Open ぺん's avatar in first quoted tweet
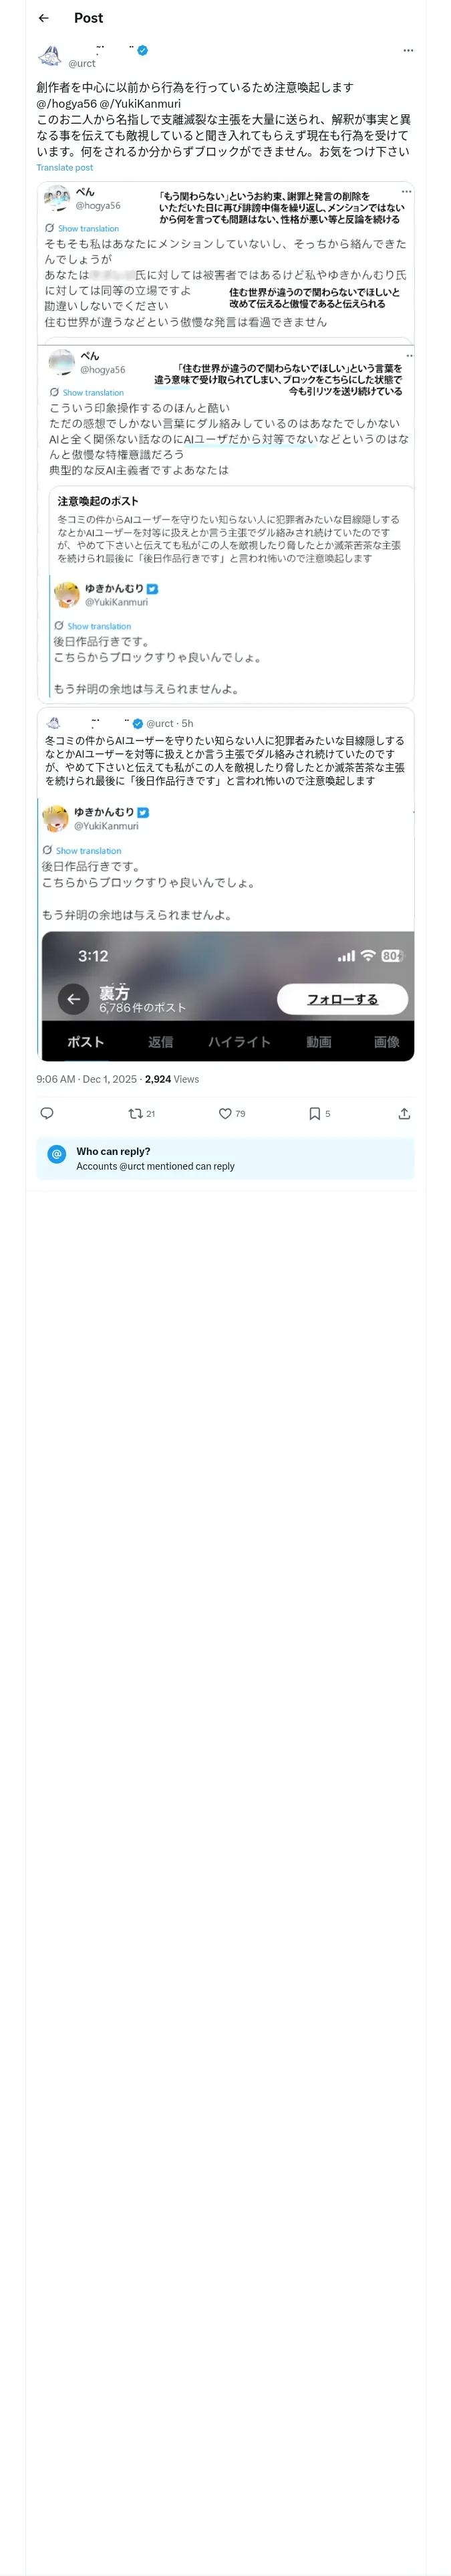This screenshot has width=451, height=2576. tap(57, 198)
